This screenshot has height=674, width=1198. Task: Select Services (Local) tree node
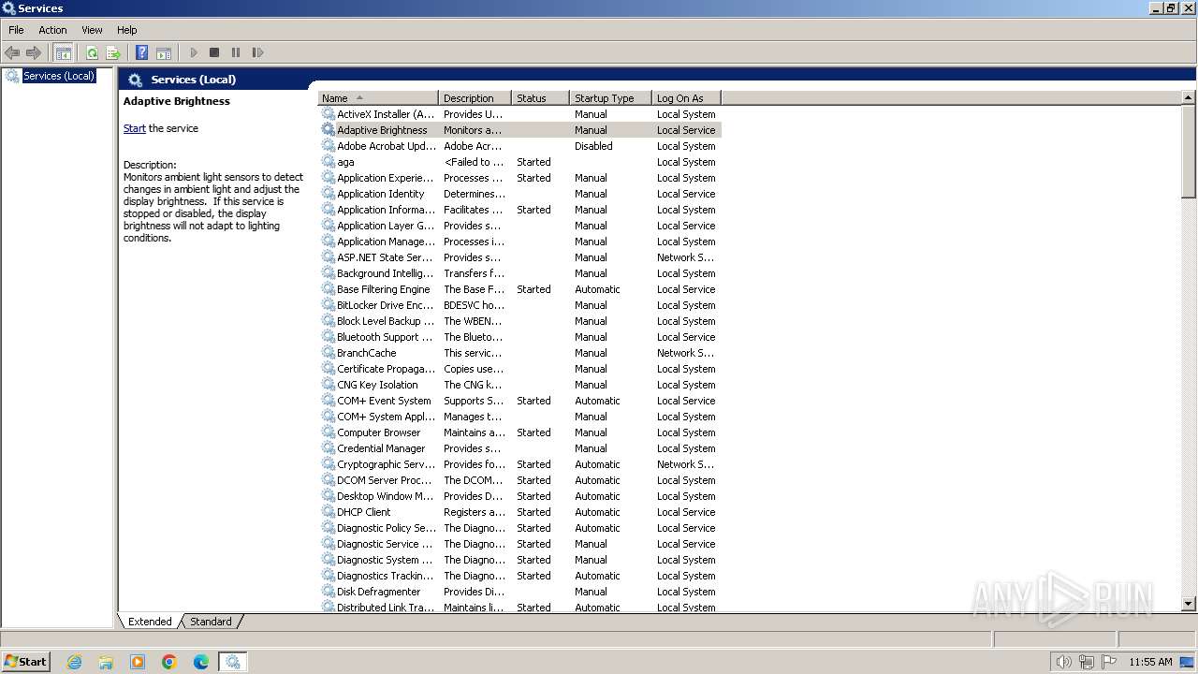click(x=58, y=76)
